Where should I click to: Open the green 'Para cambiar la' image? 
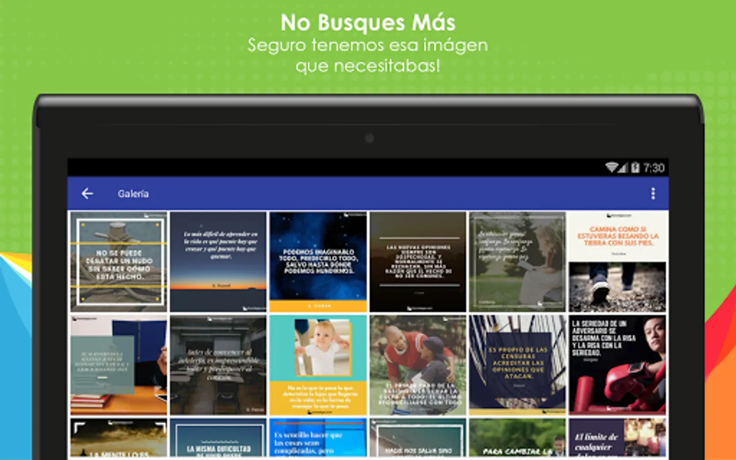click(x=518, y=438)
